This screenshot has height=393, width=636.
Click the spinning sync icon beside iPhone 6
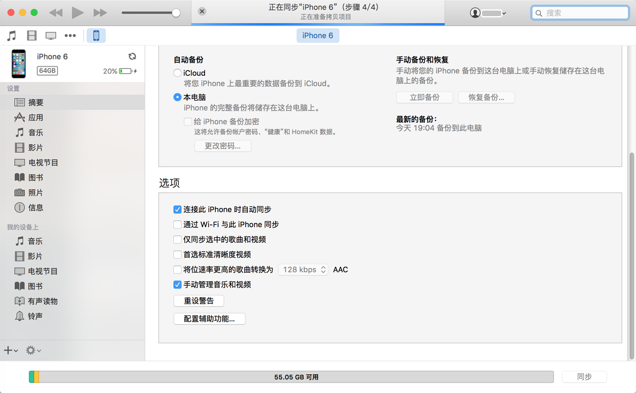point(132,56)
